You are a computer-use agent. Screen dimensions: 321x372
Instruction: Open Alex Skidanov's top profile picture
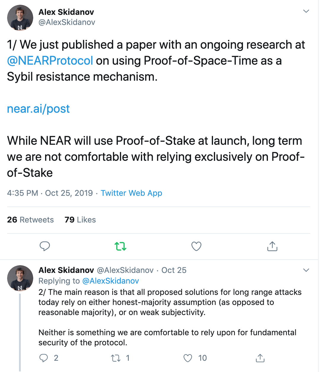click(x=20, y=18)
